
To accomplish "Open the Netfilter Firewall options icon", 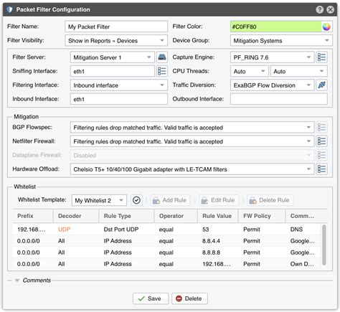I will pos(321,141).
